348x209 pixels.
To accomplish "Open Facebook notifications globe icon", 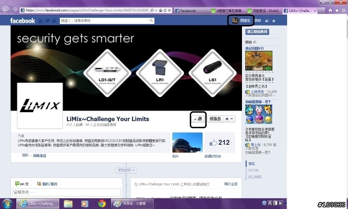I will click(54, 21).
